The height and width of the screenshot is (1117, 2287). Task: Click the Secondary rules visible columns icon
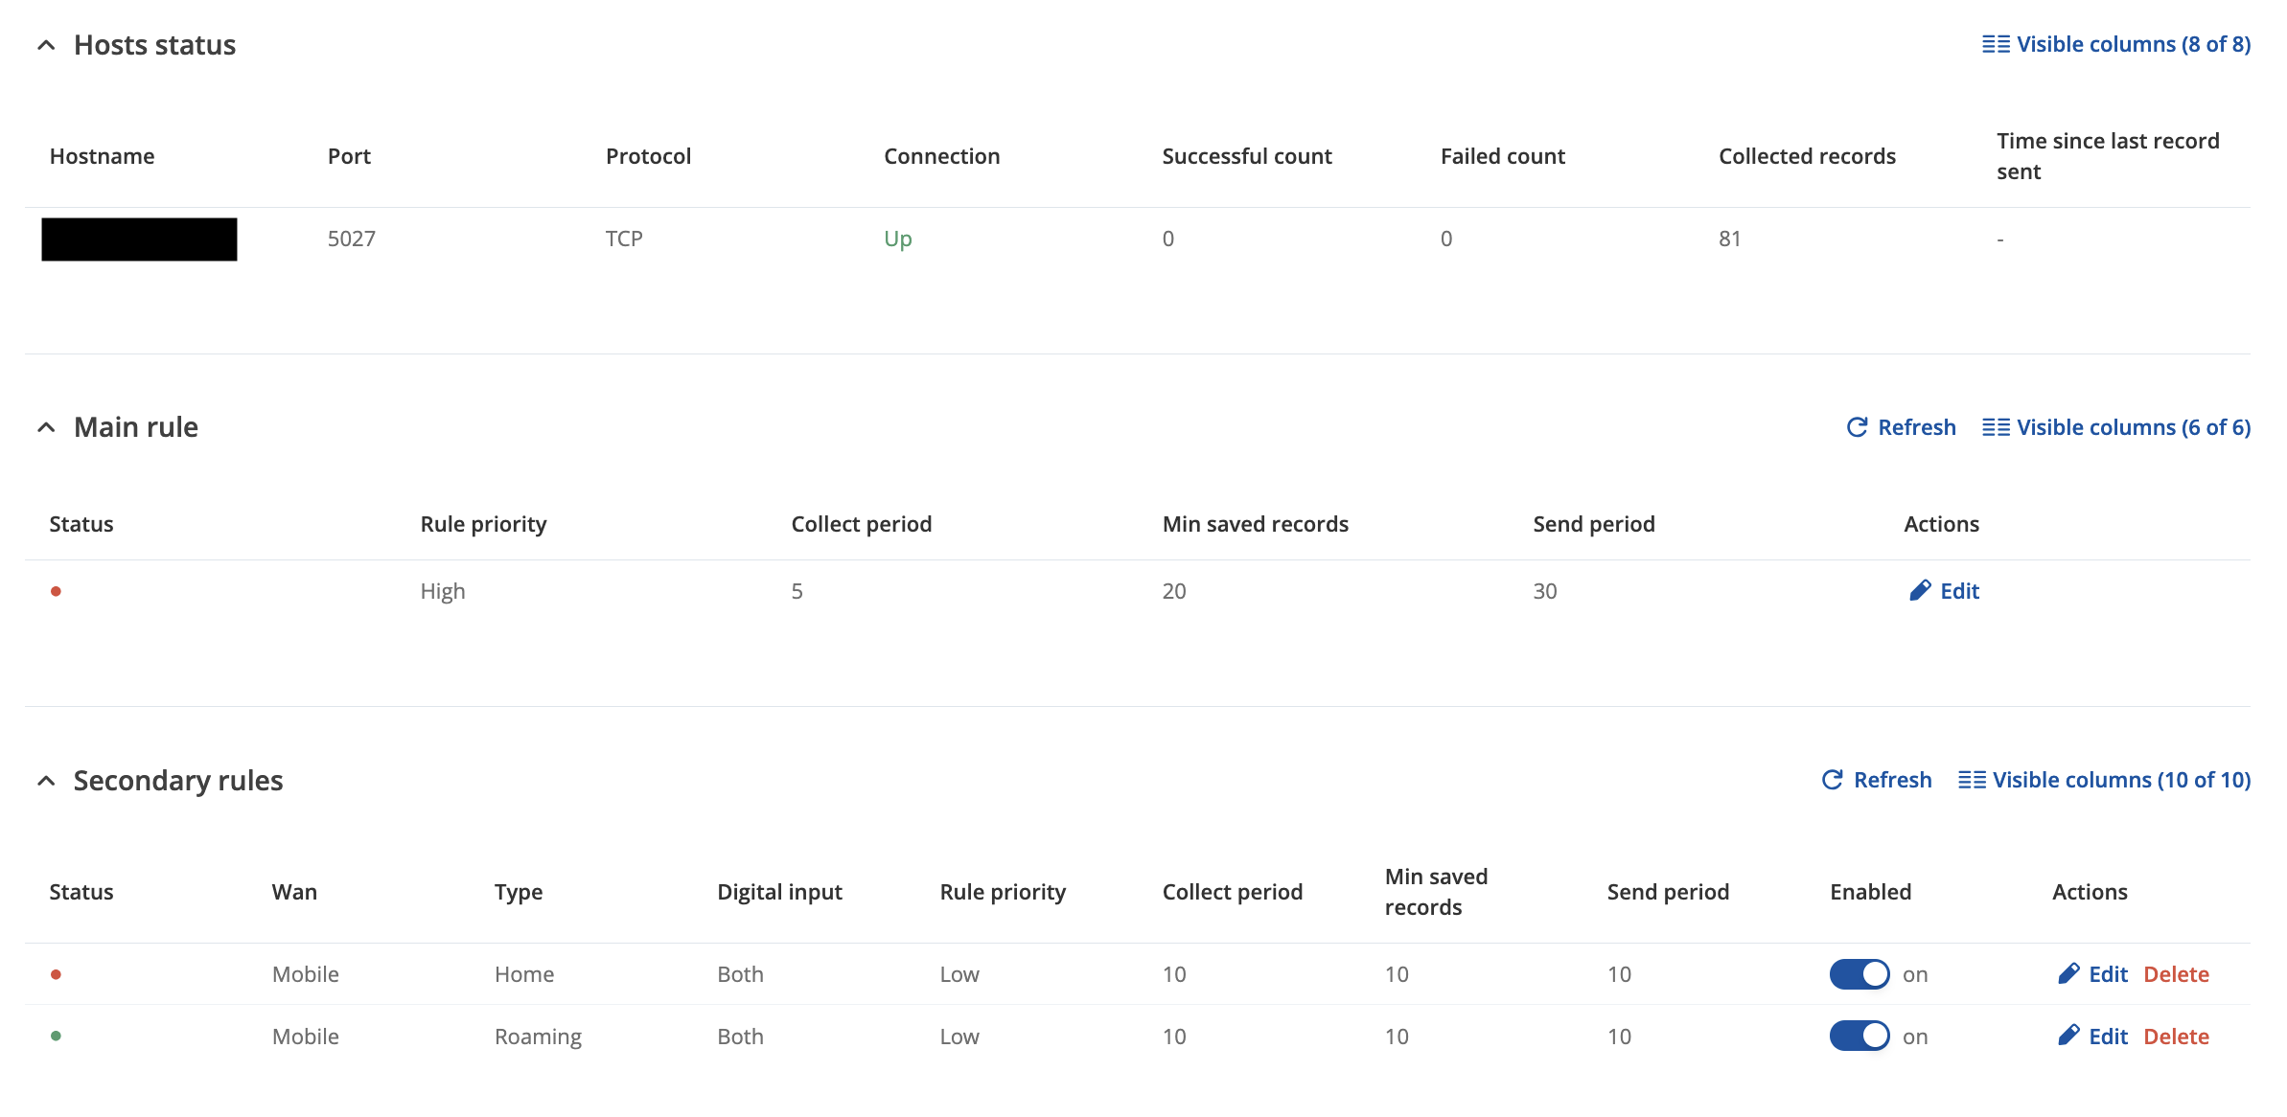1972,780
